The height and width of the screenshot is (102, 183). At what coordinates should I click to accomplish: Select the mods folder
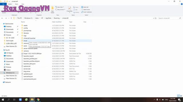click(x=25, y=41)
